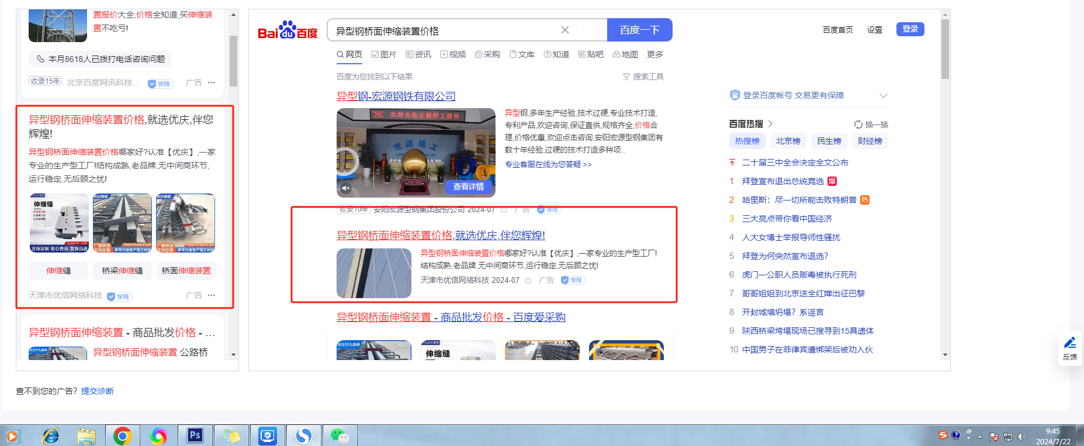This screenshot has height=446, width=1084.
Task: Click the 伸缩缝 tag button
Action: [58, 271]
